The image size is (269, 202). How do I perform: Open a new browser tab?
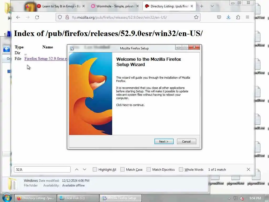(201, 6)
